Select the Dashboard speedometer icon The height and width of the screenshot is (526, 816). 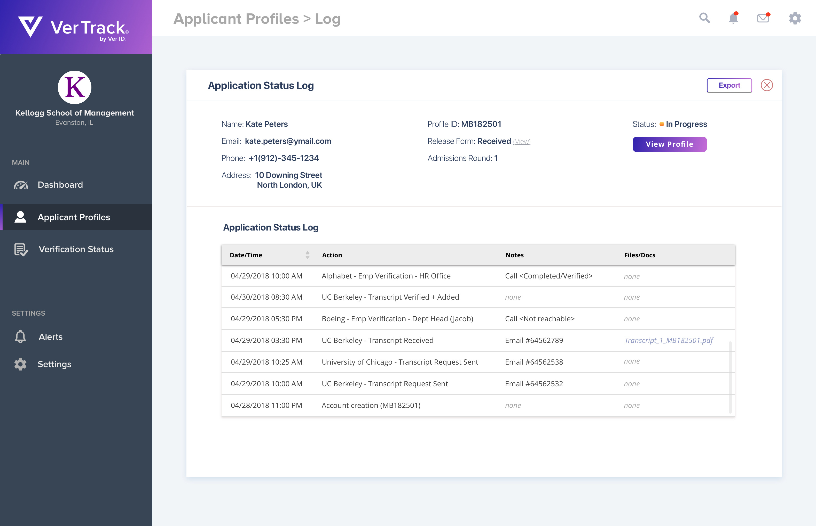coord(21,185)
